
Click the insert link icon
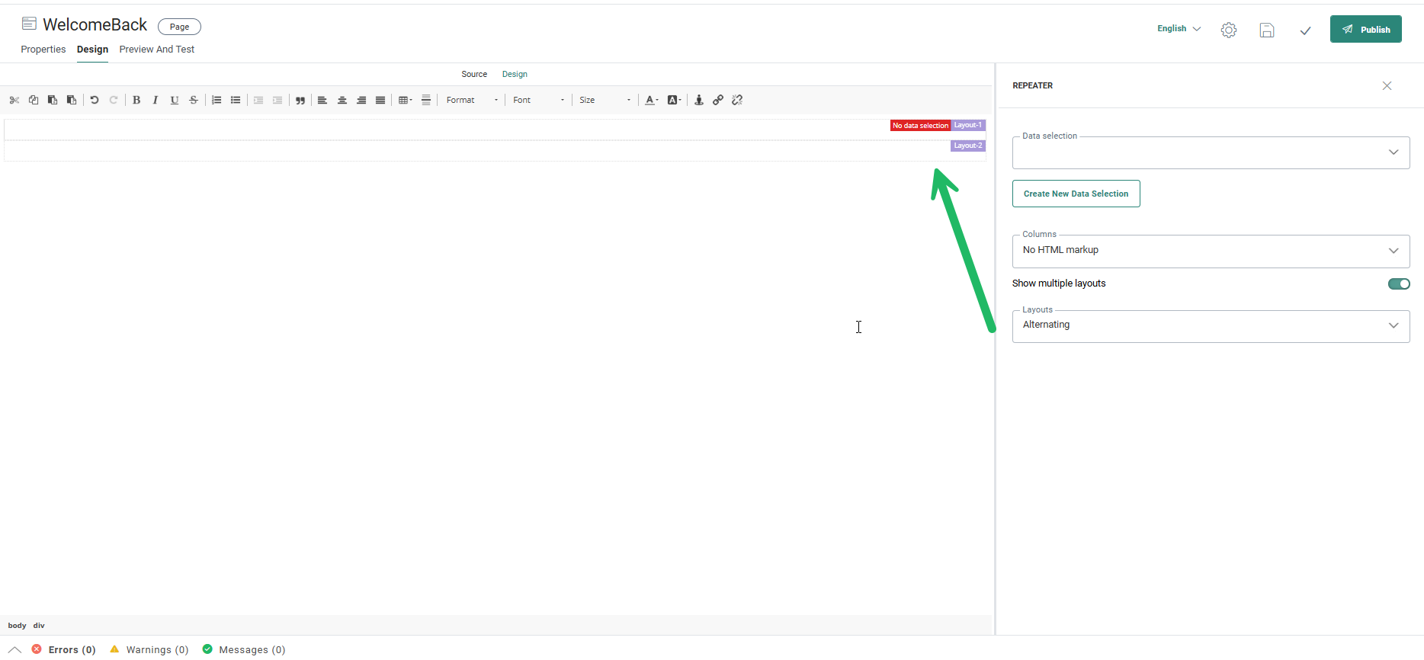718,100
